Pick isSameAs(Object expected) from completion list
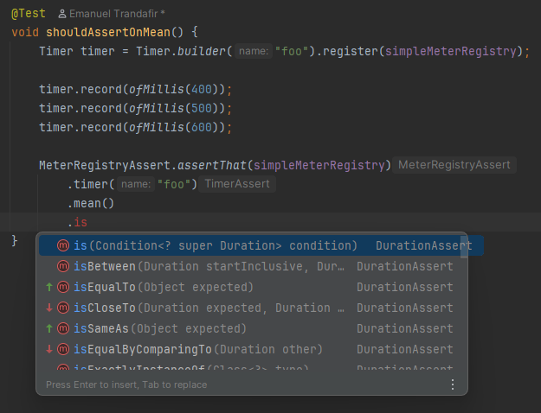Screen dimensions: 541x413 [159, 328]
